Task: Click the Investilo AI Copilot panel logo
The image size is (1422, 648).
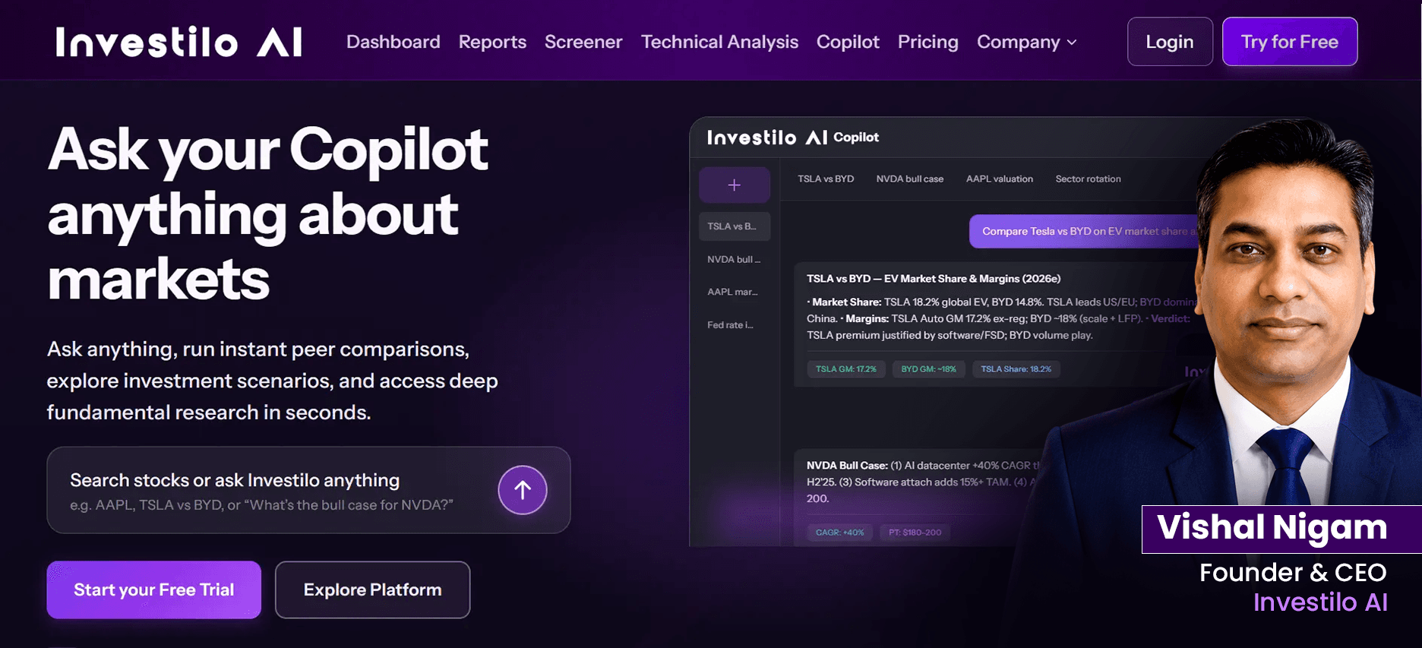Action: point(793,138)
